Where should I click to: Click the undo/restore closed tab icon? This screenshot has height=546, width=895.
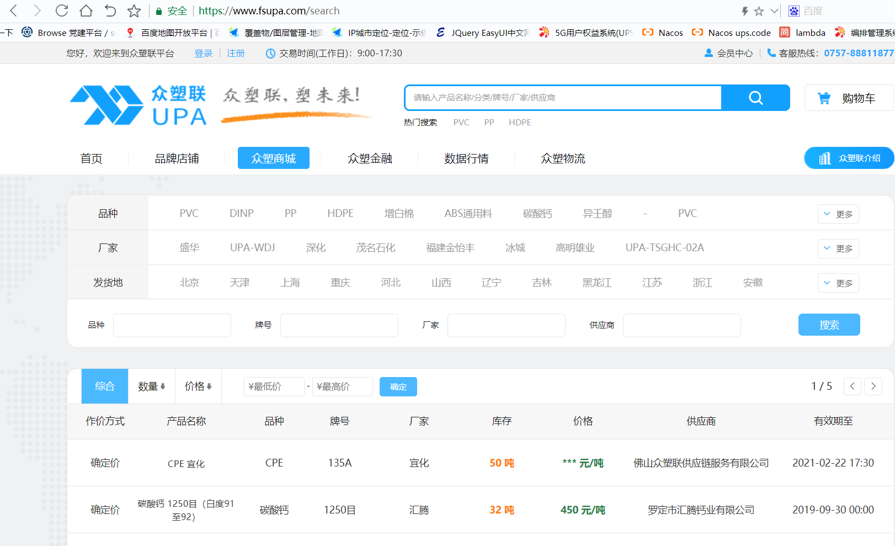point(110,10)
